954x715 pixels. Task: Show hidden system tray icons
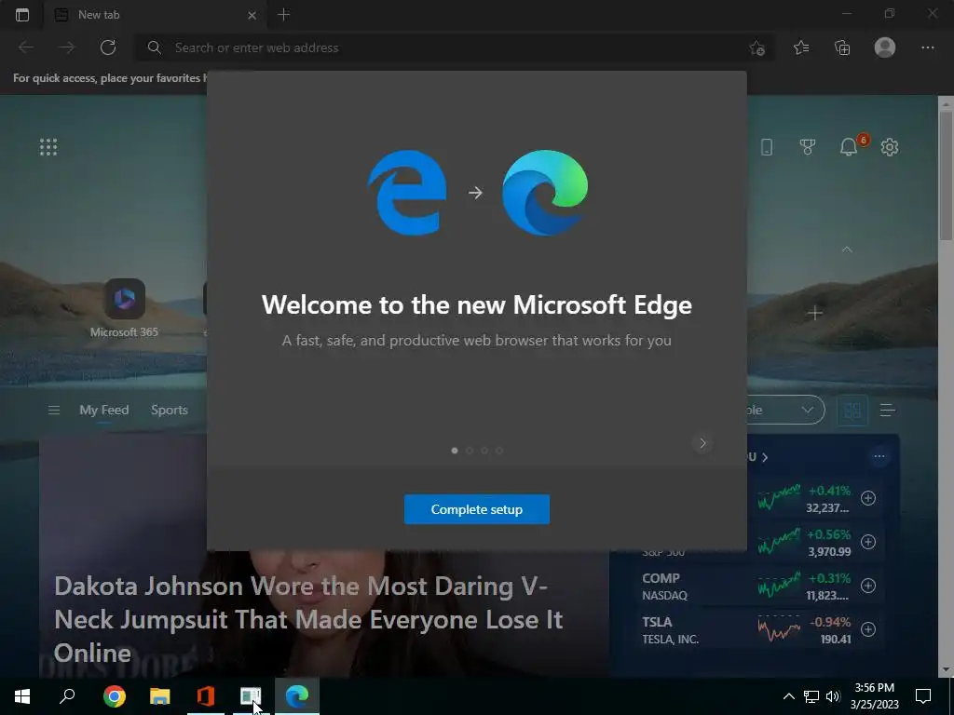(x=788, y=696)
